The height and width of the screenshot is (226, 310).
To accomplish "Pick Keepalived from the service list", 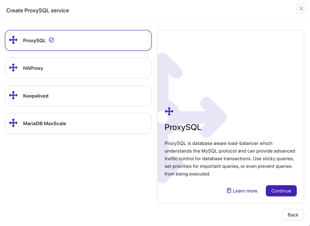I will [78, 95].
